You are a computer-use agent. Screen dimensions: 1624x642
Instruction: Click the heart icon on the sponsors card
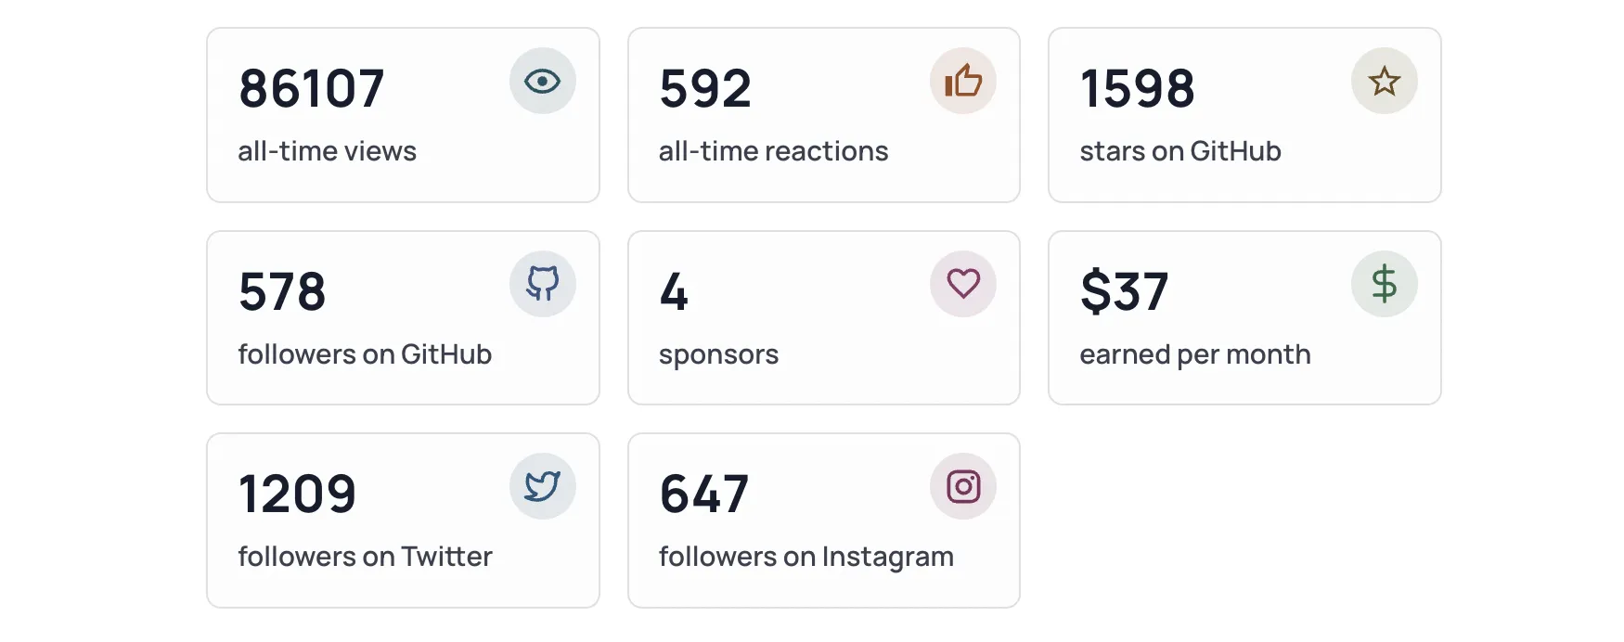click(x=963, y=283)
